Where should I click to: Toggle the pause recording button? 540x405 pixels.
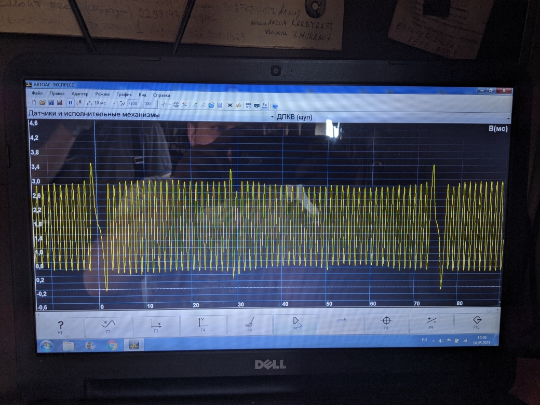[70, 103]
